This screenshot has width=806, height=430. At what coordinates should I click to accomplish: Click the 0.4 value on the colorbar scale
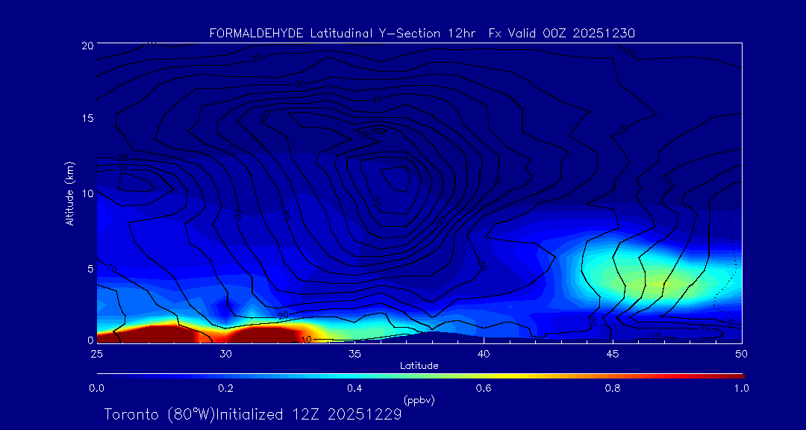[x=354, y=388]
